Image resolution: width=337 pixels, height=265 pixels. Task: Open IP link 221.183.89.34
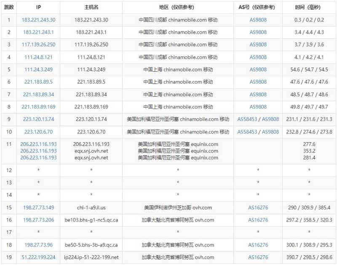[38, 95]
